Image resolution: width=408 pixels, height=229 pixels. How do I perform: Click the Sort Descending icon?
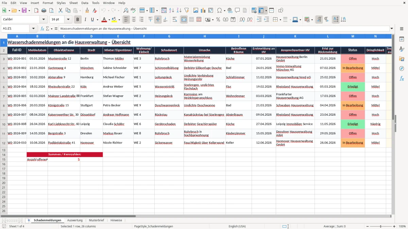[x=179, y=11]
